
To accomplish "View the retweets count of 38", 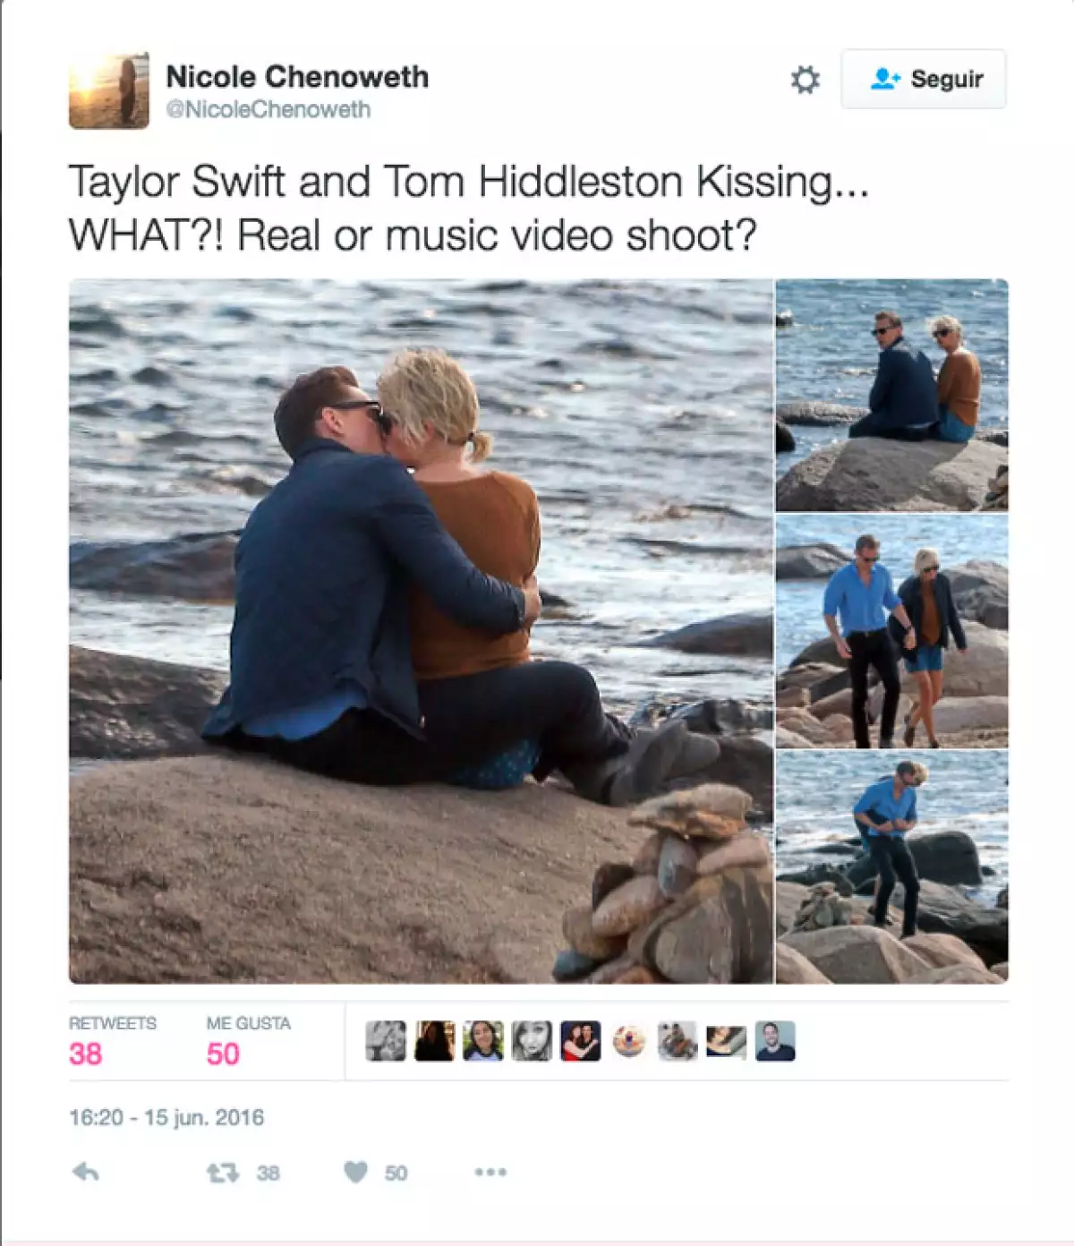I will click(x=86, y=1054).
